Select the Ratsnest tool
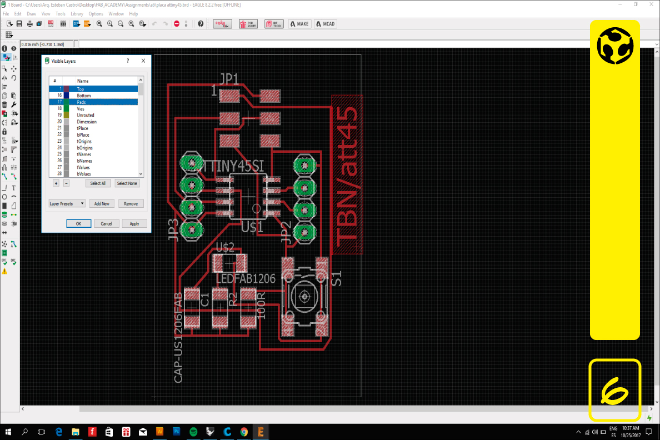The height and width of the screenshot is (440, 660). point(4,244)
